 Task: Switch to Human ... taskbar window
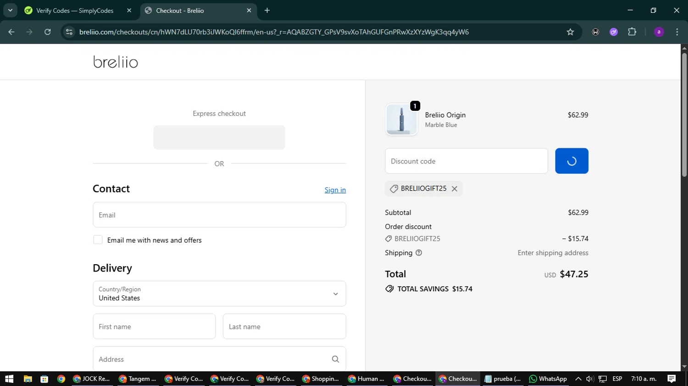tap(366, 379)
